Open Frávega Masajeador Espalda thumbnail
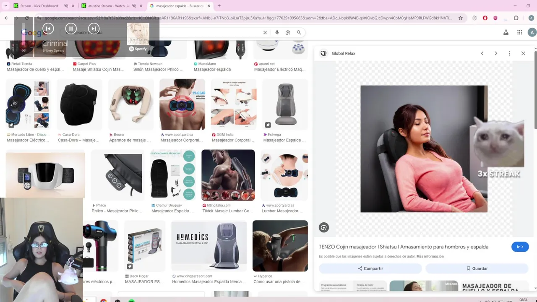 (285, 104)
